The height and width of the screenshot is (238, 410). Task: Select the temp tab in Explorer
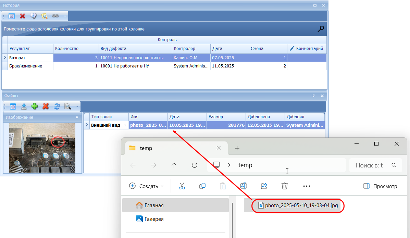[171, 148]
